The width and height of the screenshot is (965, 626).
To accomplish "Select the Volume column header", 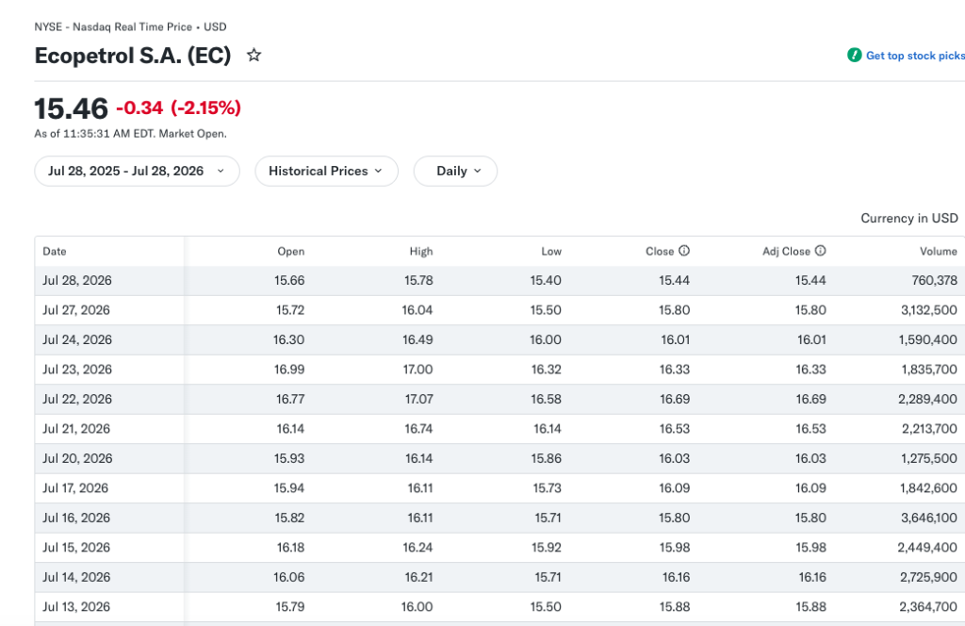I will click(938, 251).
